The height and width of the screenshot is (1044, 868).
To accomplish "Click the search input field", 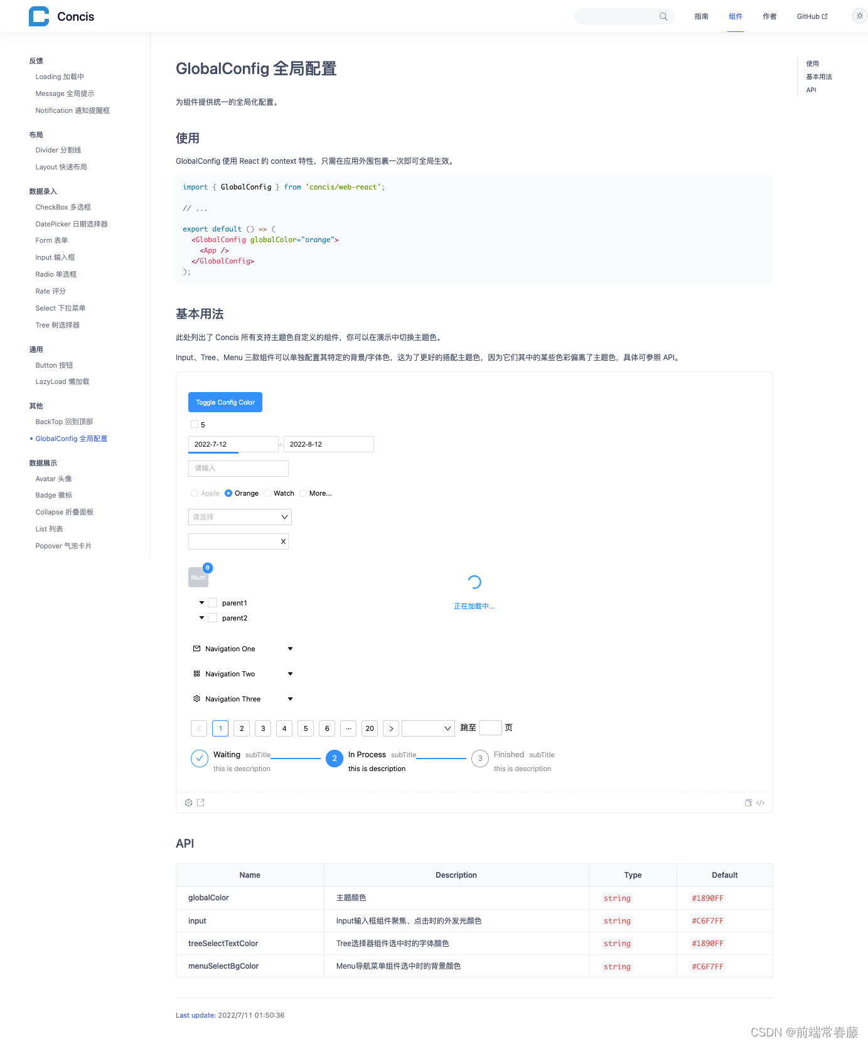I will click(624, 16).
